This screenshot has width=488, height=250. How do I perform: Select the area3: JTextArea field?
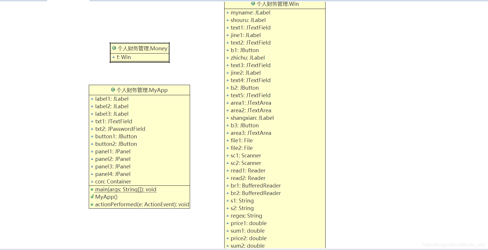coord(251,133)
